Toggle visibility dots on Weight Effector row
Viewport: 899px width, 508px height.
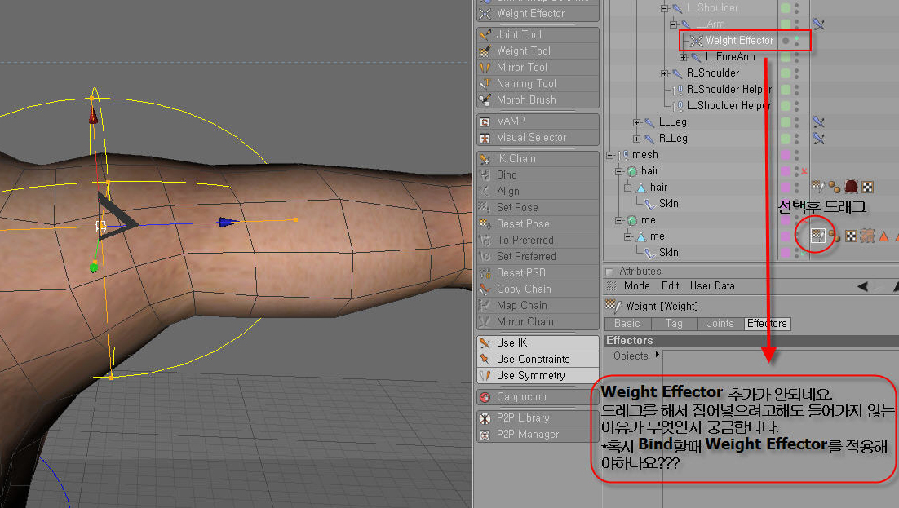[797, 41]
